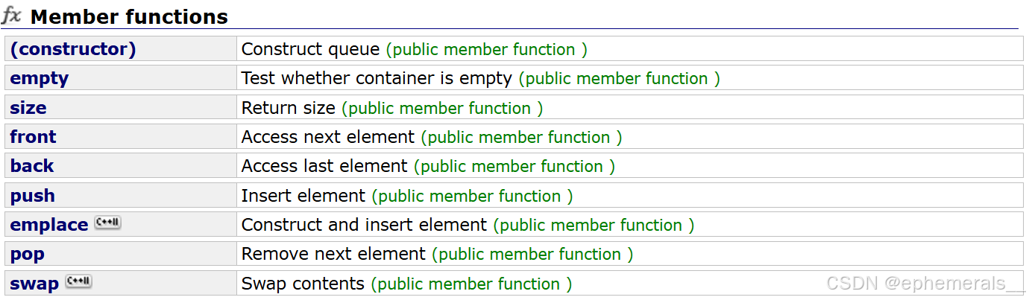Click the Member functions heading
This screenshot has height=300, width=1029.
coord(129,16)
